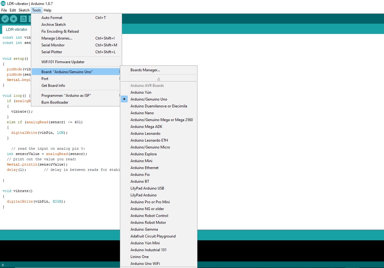Select the Arduino Robot Control board
This screenshot has width=384, height=268.
[x=159, y=216]
